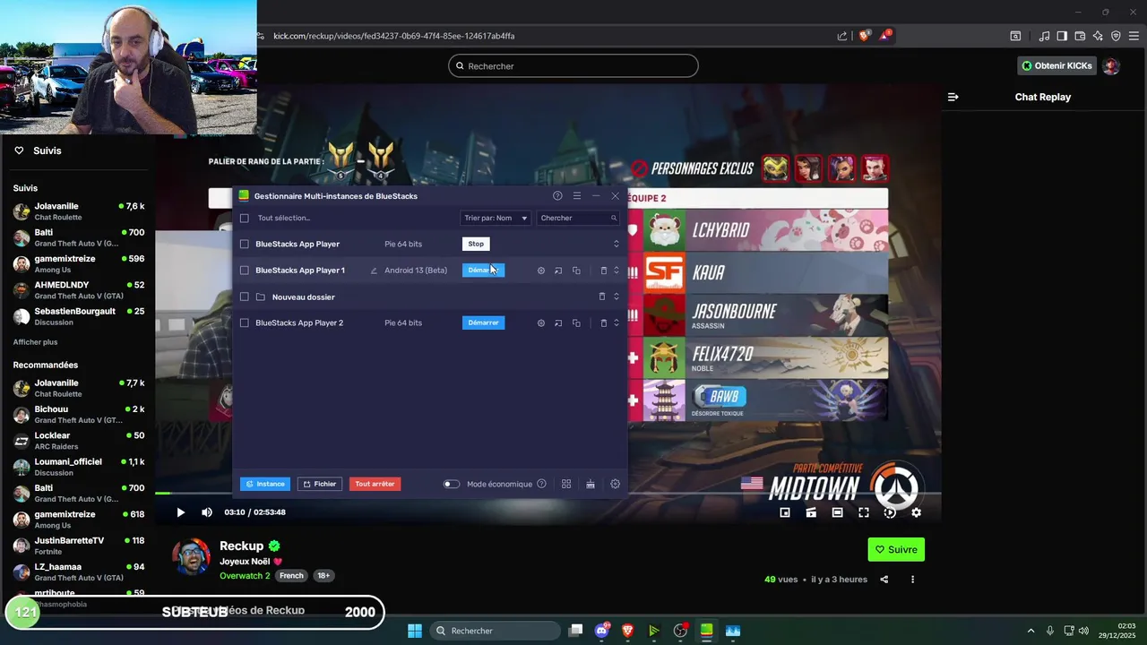Select checkbox for Nouveau dossier

244,297
